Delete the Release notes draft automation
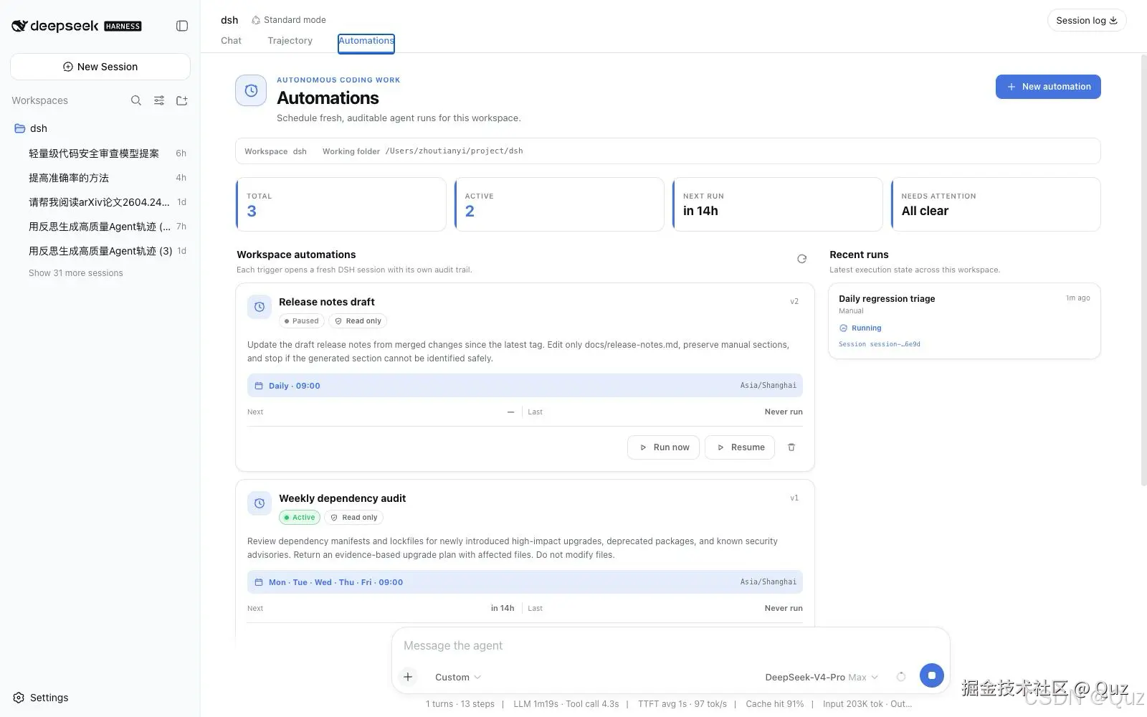1147x717 pixels. click(791, 447)
